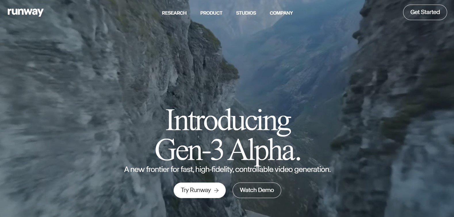Viewport: 454px width, 217px height.
Task: Click the Get Started button
Action: 425,12
